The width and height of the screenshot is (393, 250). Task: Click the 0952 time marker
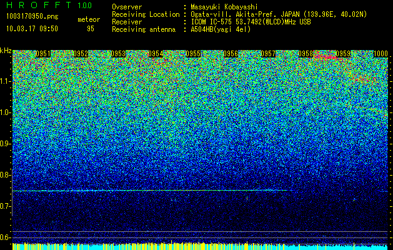tap(81, 54)
